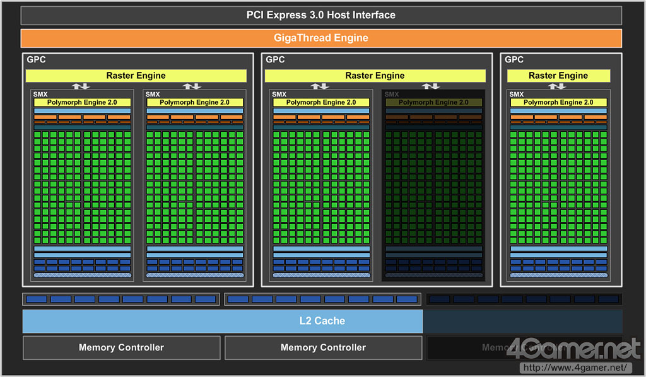The height and width of the screenshot is (377, 646).
Task: Click arrows beneath the narrowest Raster Engine bar
Action: coord(557,86)
